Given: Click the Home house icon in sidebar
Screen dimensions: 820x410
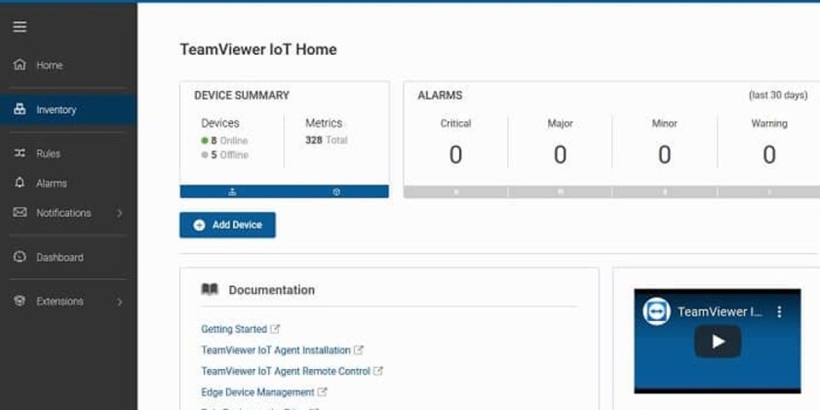Looking at the screenshot, I should (20, 65).
